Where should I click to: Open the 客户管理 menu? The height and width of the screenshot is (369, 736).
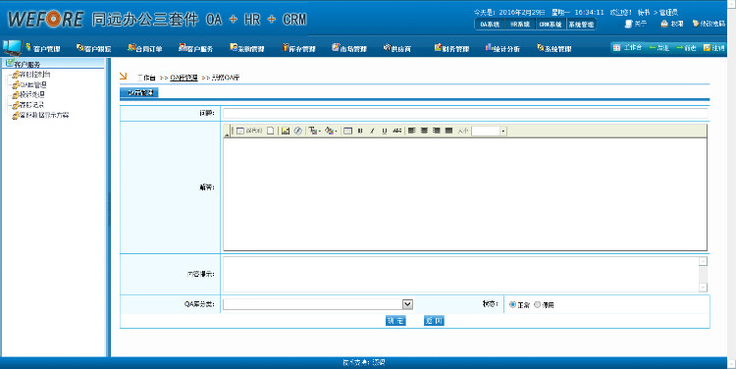43,48
